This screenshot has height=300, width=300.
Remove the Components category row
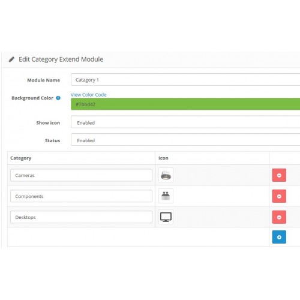click(x=279, y=196)
